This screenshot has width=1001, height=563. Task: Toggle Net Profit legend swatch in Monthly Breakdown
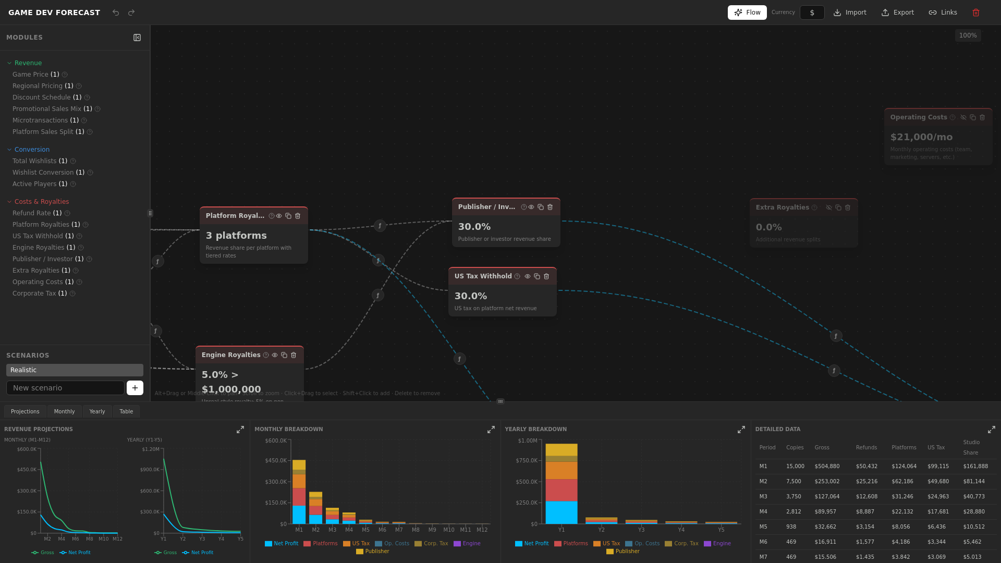point(268,544)
